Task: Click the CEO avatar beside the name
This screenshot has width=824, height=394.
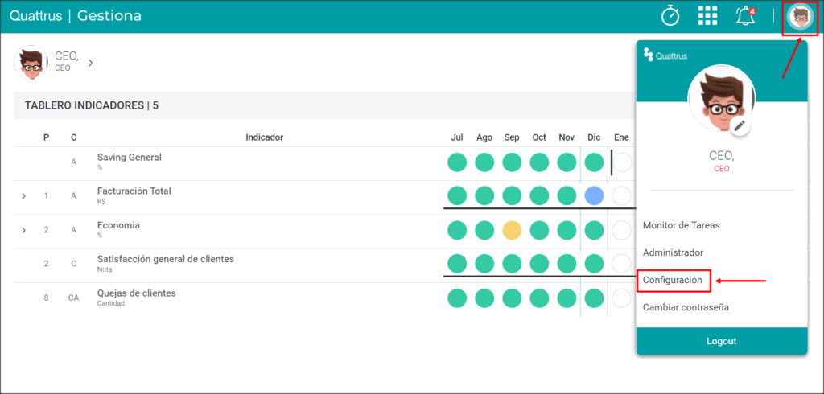Action: tap(31, 63)
